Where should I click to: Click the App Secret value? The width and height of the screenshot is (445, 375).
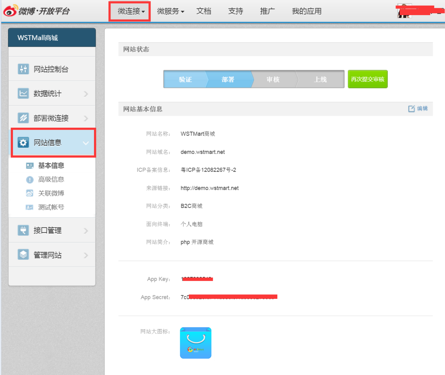coord(229,297)
